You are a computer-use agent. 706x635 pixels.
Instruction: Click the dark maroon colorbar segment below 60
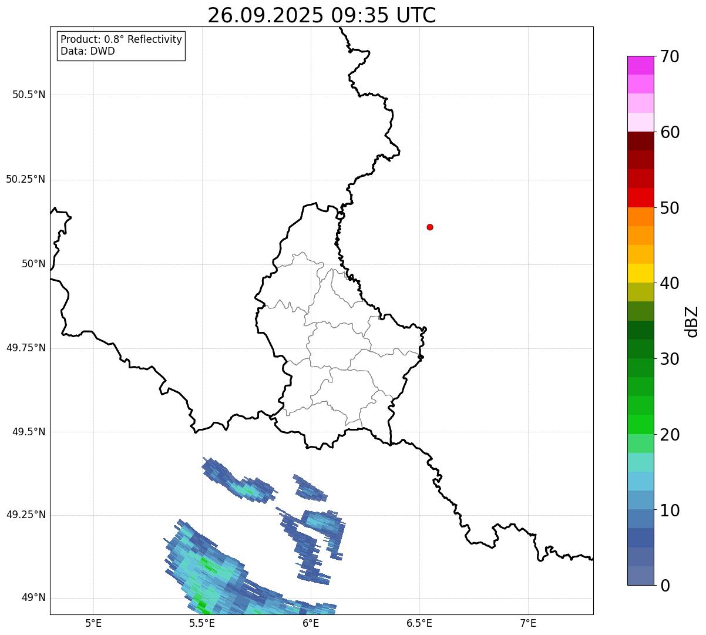(x=640, y=141)
